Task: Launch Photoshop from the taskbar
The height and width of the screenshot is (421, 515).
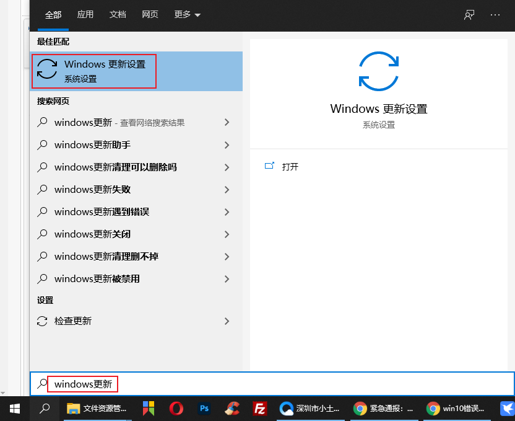Action: coord(204,409)
